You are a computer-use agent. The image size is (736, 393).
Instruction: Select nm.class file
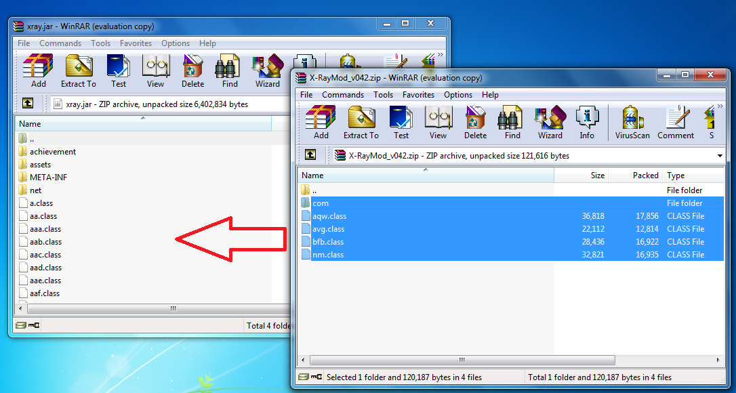coord(511,255)
